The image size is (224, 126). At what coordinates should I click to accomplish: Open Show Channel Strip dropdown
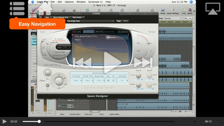pyautogui.click(x=62, y=17)
